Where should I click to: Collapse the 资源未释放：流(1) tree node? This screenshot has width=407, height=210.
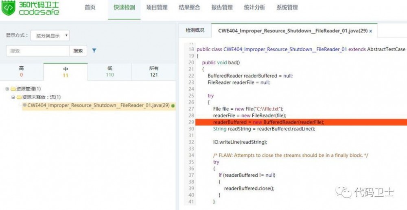[13, 97]
